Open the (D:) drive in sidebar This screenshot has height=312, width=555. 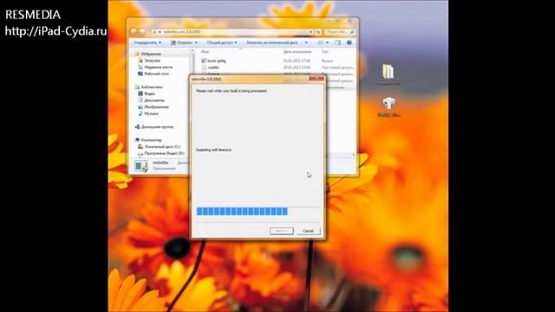pos(164,153)
